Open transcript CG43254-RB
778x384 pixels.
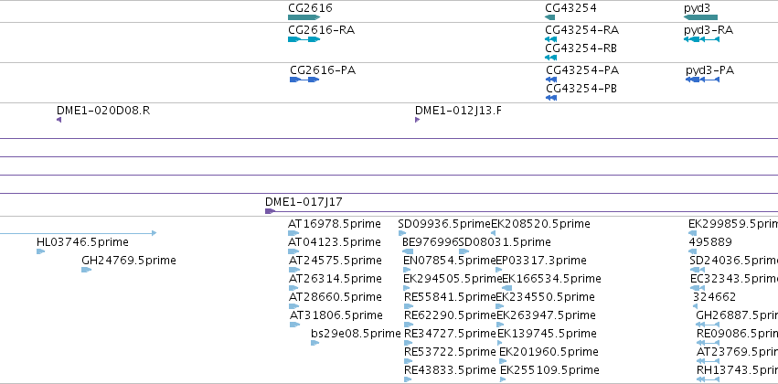[581, 48]
